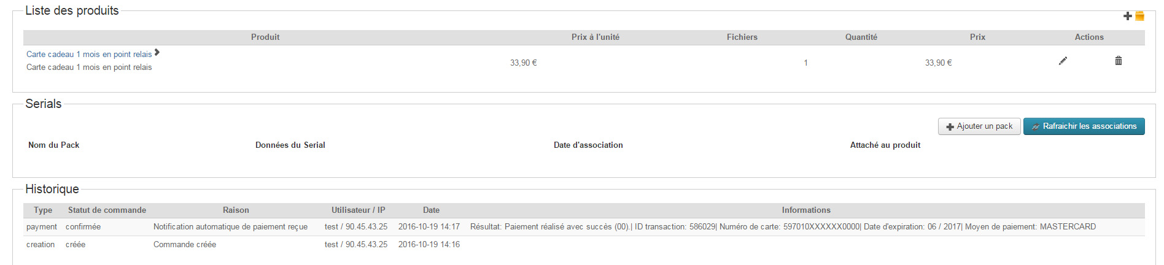Click the plus icon above the products table
Image resolution: width=1164 pixels, height=265 pixels.
[x=1127, y=16]
